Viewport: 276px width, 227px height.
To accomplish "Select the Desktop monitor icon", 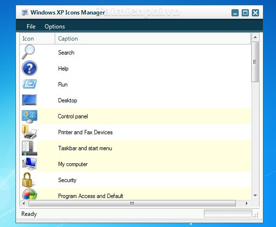I will [x=30, y=100].
